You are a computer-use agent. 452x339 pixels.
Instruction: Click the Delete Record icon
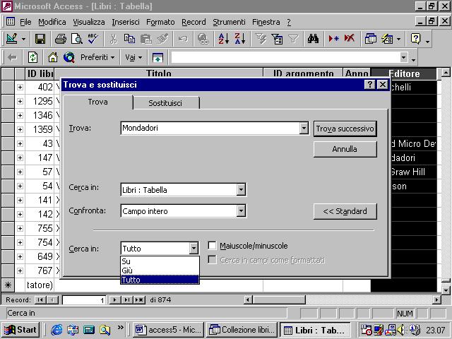[350, 39]
